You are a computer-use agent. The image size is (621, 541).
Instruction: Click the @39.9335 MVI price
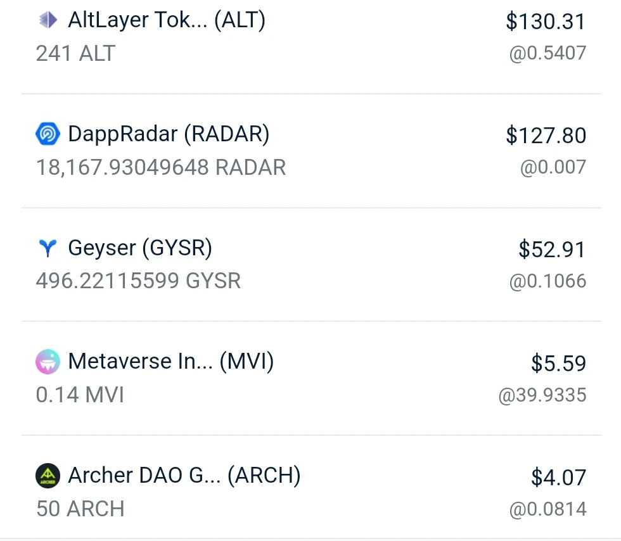click(542, 395)
